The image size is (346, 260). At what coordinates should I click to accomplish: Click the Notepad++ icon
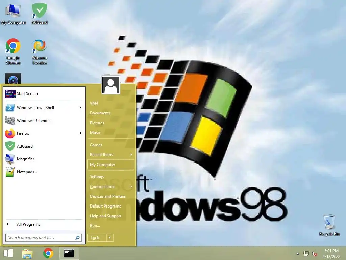click(10, 172)
